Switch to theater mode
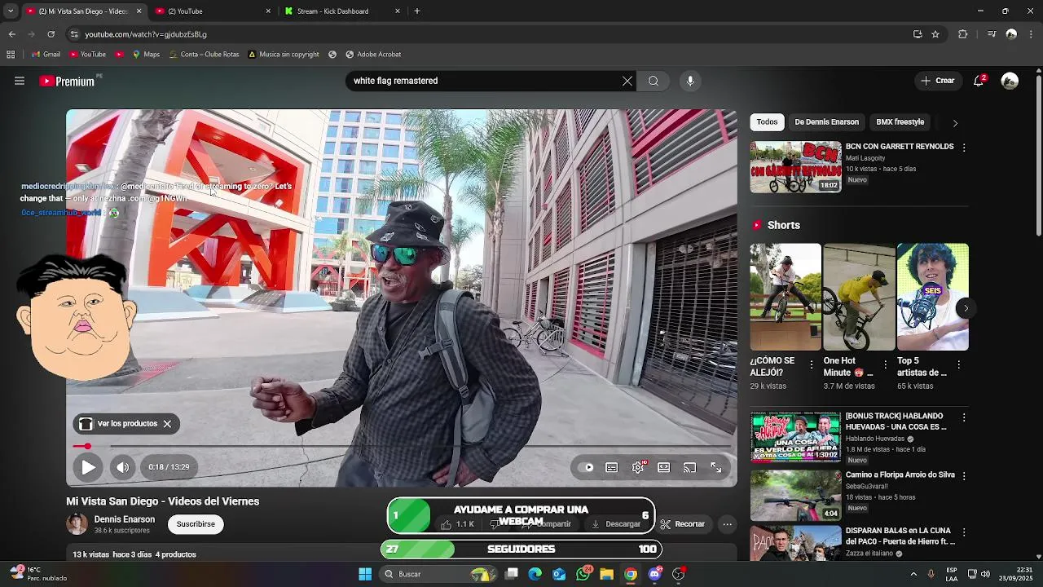This screenshot has width=1043, height=587. click(664, 467)
